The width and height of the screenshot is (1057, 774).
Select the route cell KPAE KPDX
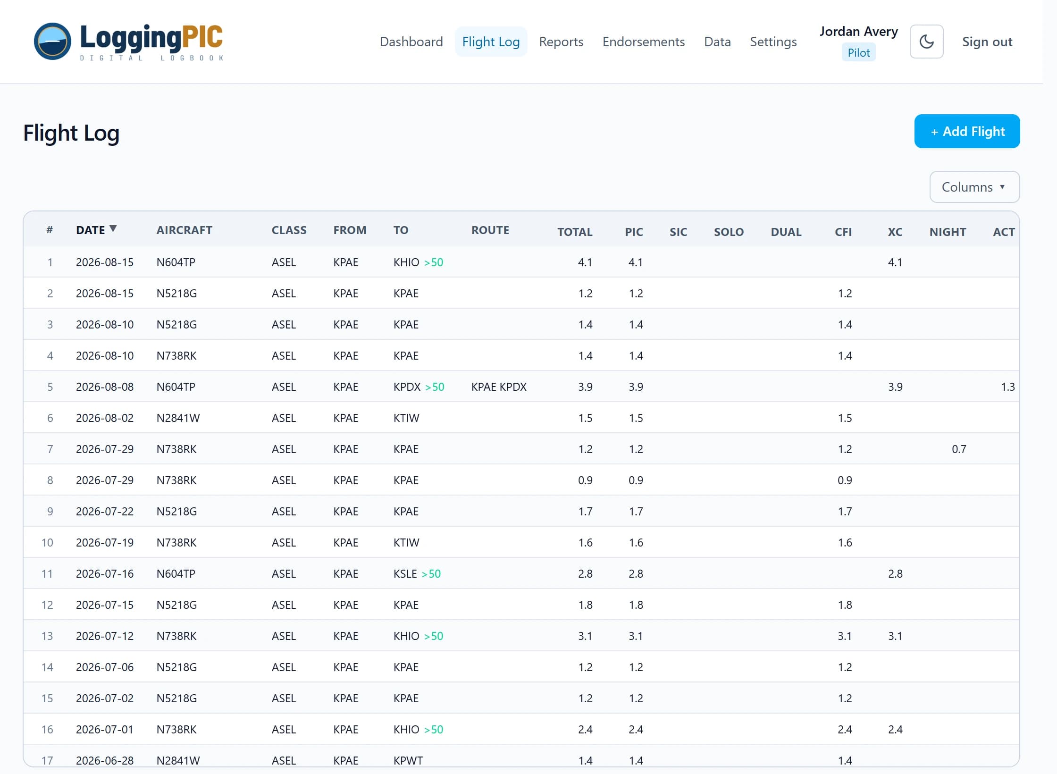tap(499, 387)
